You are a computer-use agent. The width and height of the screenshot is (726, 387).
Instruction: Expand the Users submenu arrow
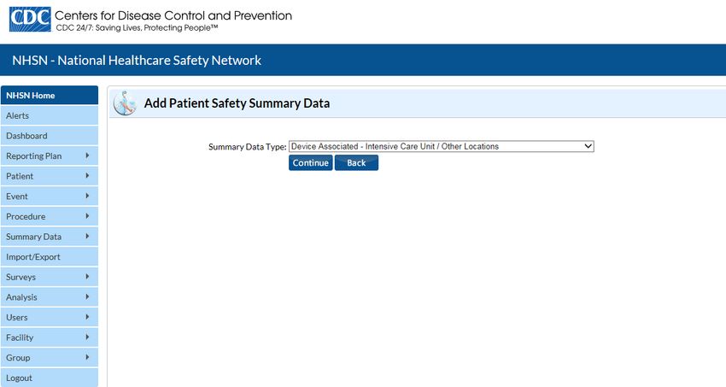click(x=87, y=317)
